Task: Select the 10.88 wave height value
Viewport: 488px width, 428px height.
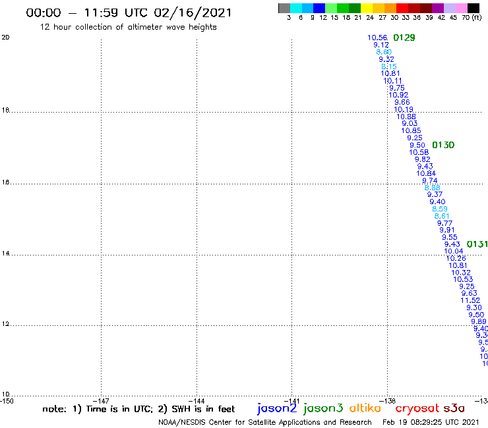Action: click(x=406, y=117)
